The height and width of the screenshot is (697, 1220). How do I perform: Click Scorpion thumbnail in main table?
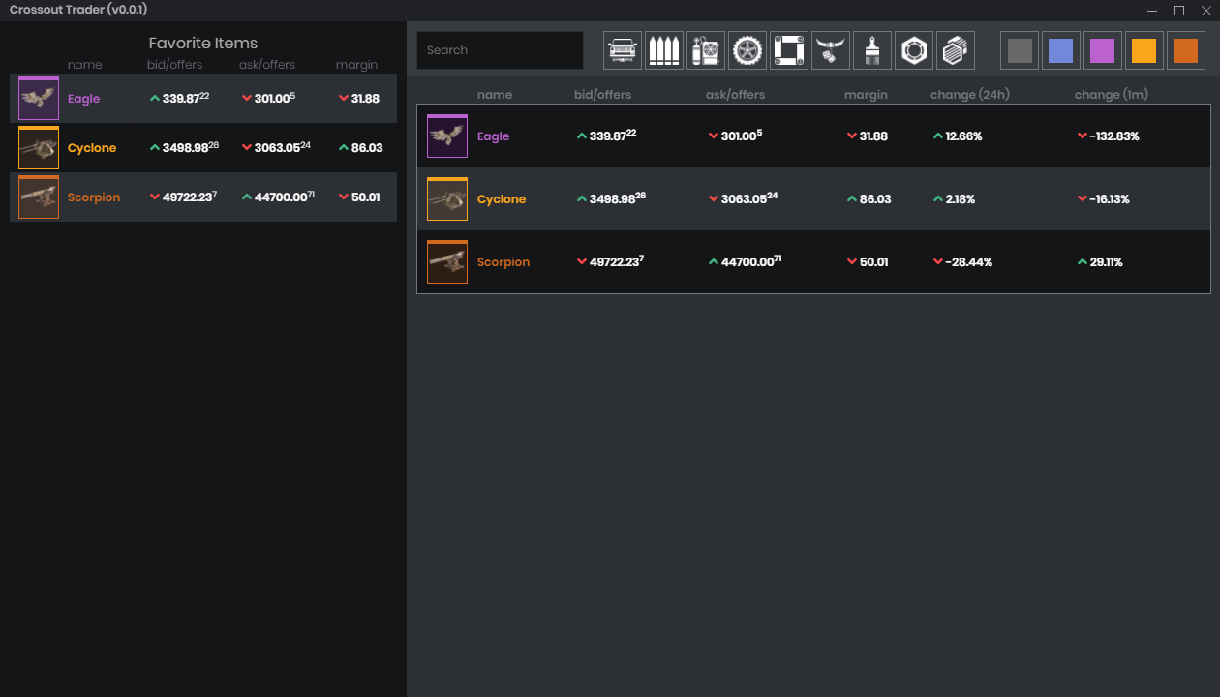(x=447, y=262)
